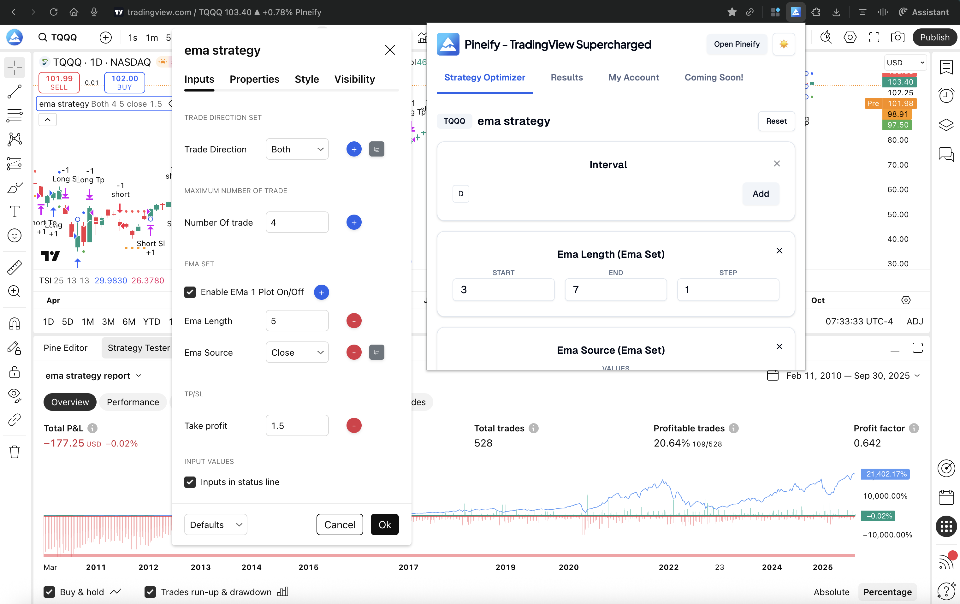Open the Results tab in Pineify

[566, 77]
